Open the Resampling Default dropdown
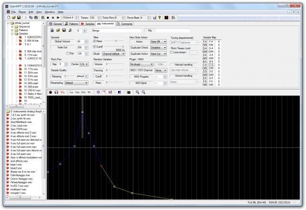 [x=76, y=82]
